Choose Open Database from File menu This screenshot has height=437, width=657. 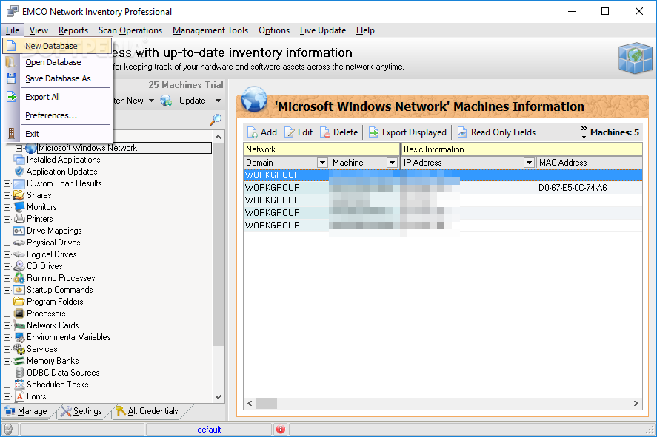point(57,62)
